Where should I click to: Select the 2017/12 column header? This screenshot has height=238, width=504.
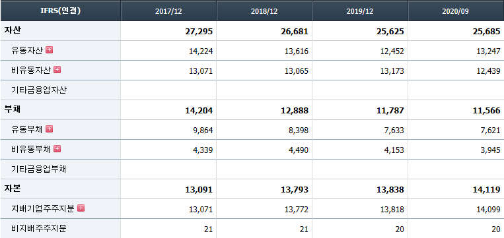coord(168,11)
